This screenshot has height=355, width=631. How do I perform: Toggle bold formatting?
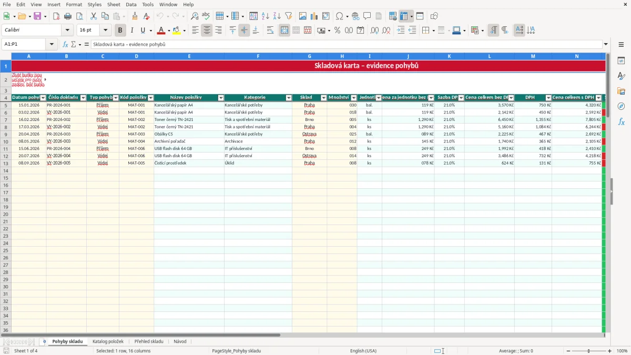(x=120, y=31)
